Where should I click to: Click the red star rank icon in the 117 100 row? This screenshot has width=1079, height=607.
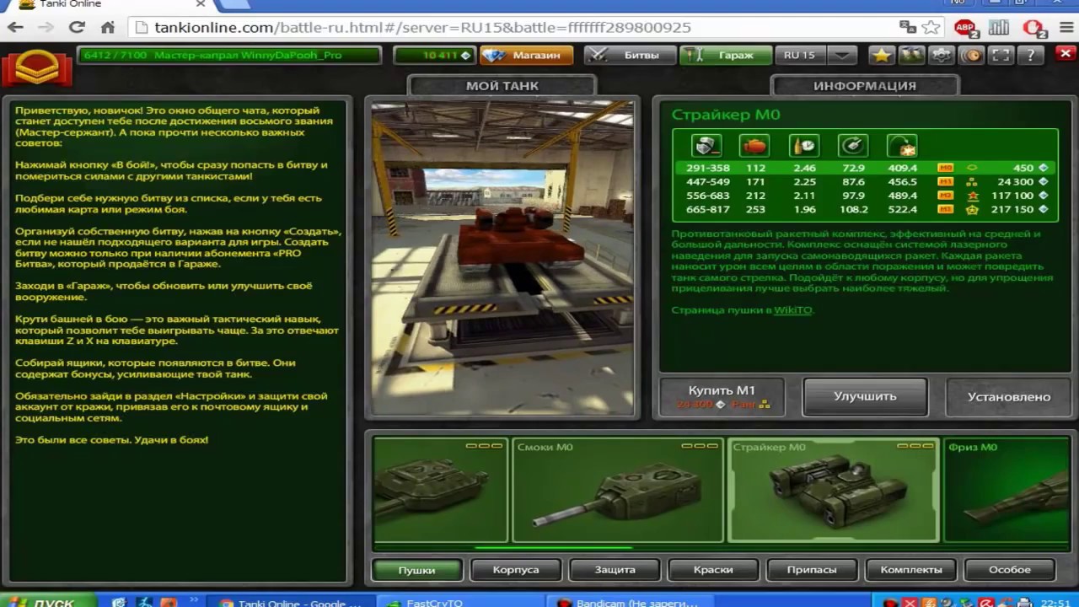[972, 196]
